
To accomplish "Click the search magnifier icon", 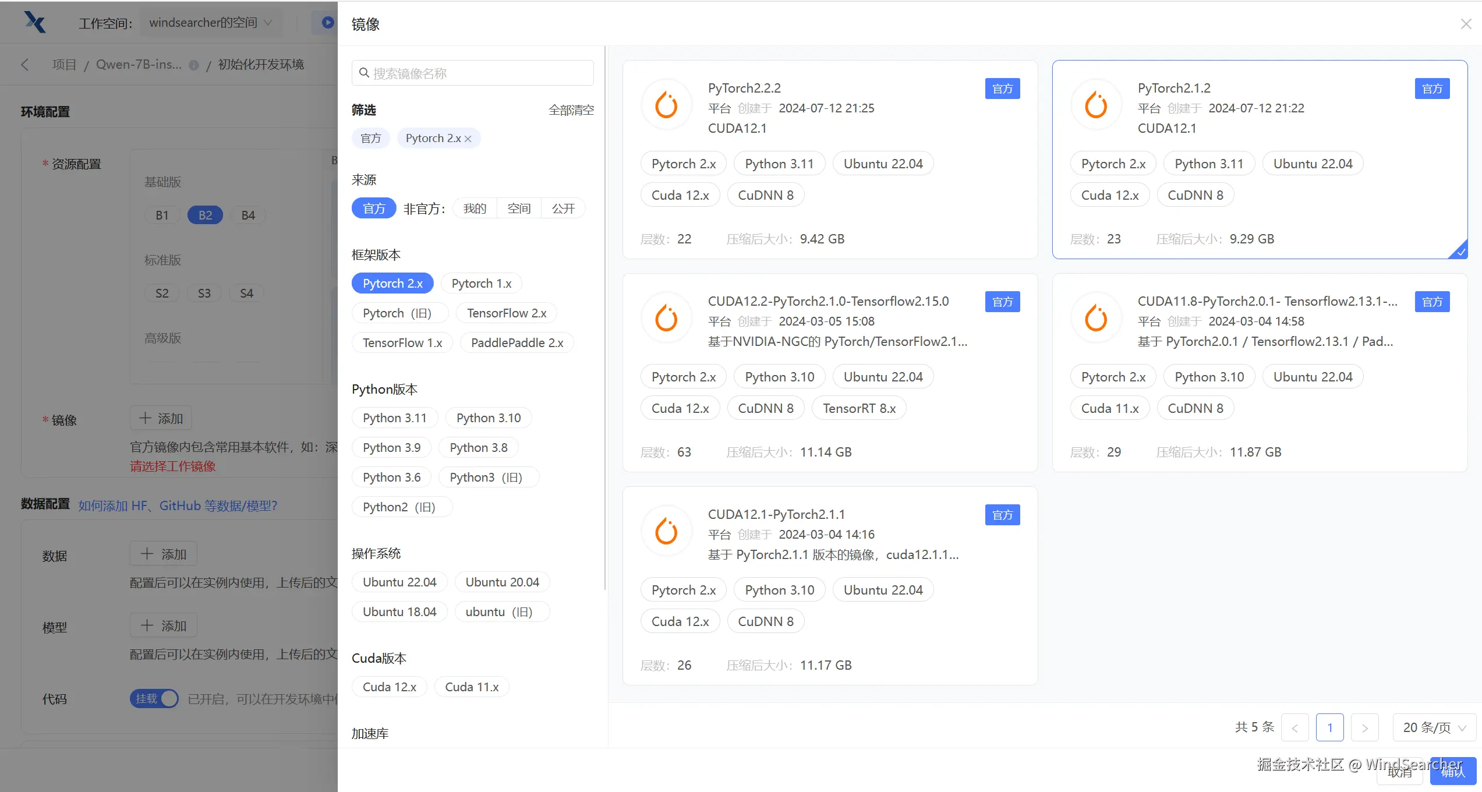I will [x=365, y=73].
